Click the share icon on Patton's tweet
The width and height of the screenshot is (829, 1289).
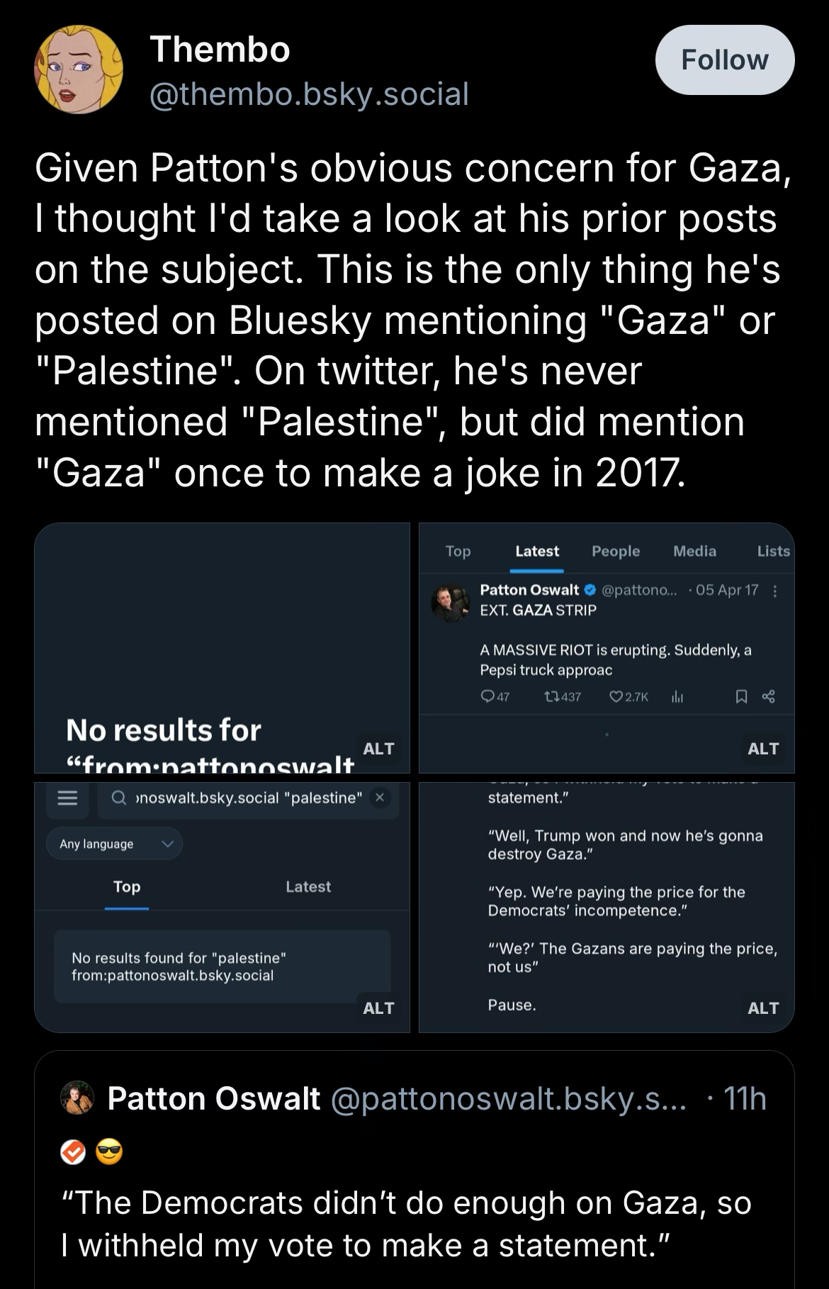(768, 697)
